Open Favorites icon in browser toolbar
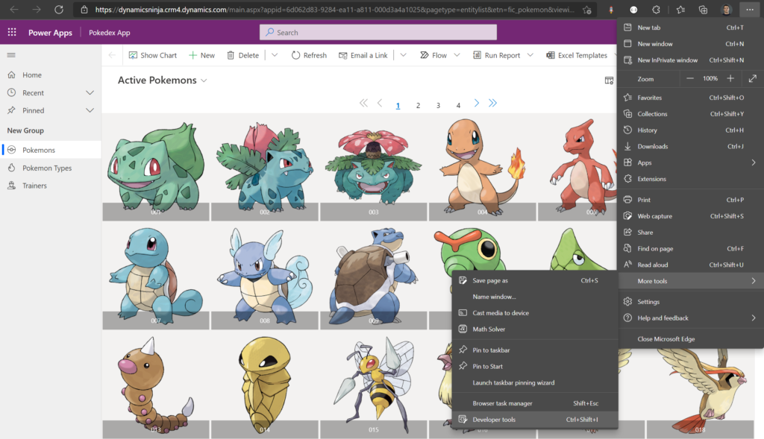Image resolution: width=764 pixels, height=439 pixels. (x=680, y=10)
